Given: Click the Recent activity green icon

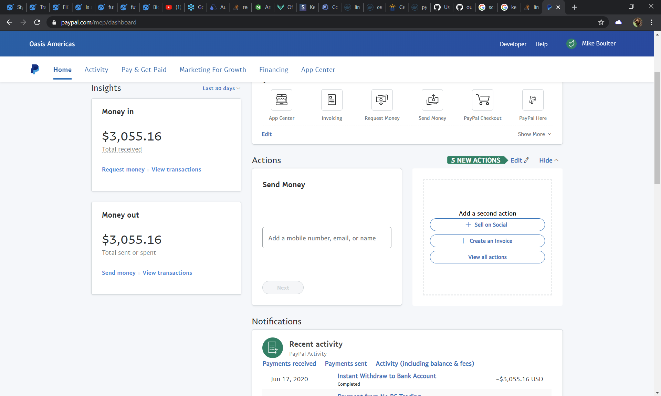Looking at the screenshot, I should pos(273,348).
